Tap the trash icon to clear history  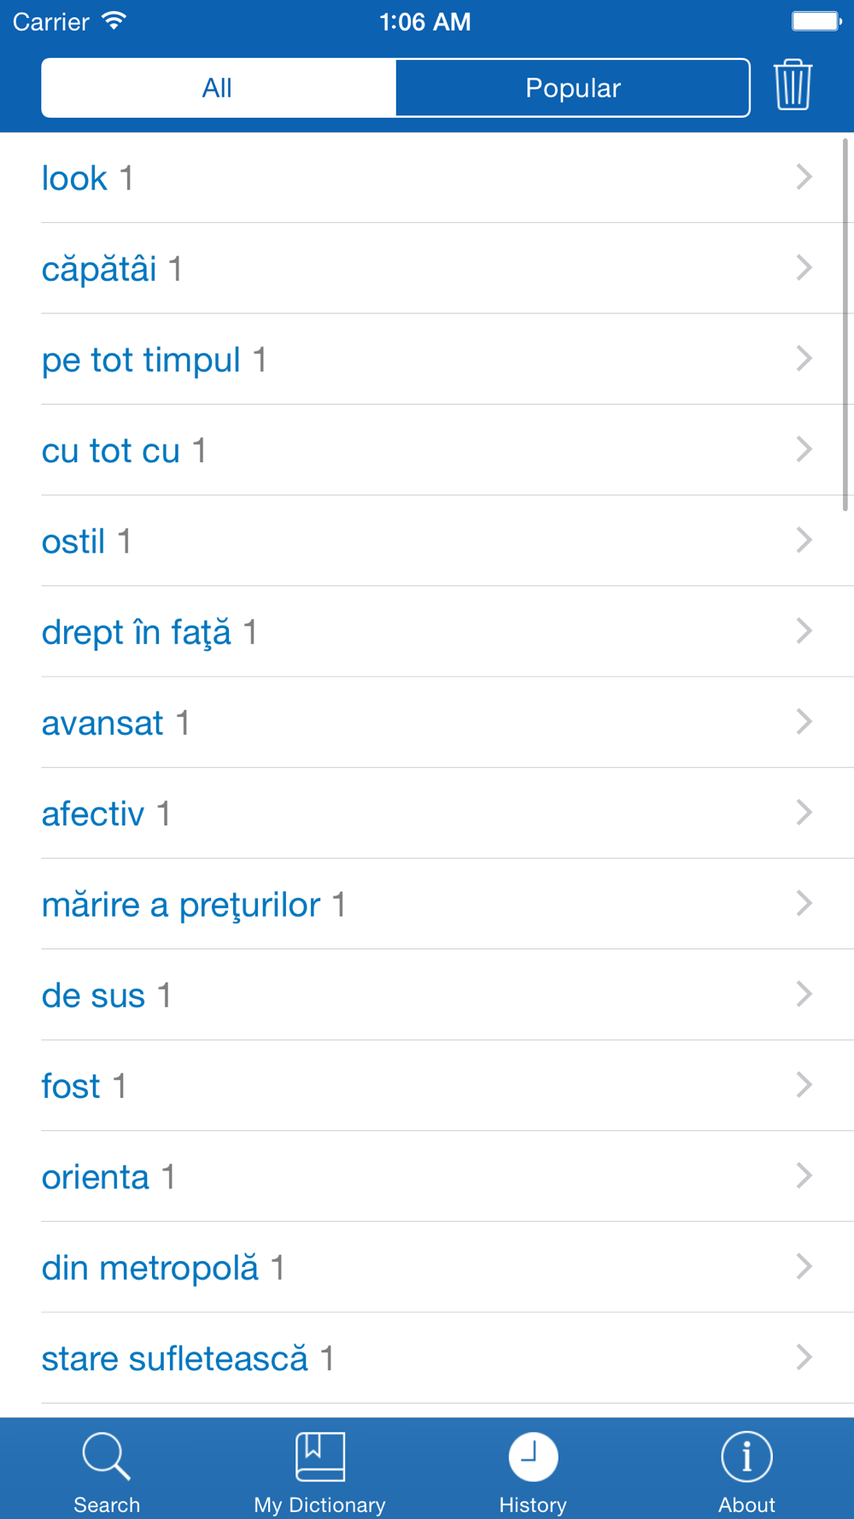(793, 85)
